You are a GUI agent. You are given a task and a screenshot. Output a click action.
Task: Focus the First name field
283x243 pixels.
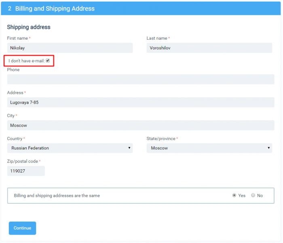(70, 48)
